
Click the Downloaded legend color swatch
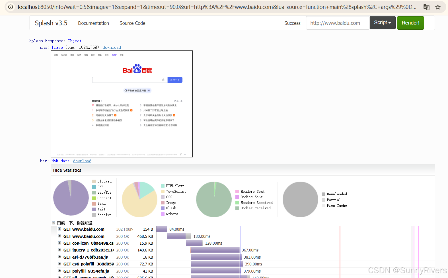coord(324,194)
